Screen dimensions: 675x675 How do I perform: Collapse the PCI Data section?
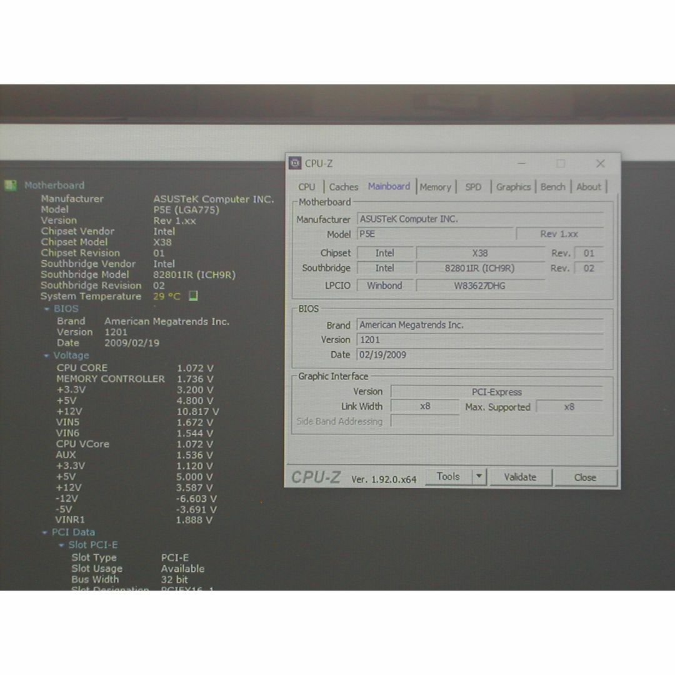tap(45, 532)
